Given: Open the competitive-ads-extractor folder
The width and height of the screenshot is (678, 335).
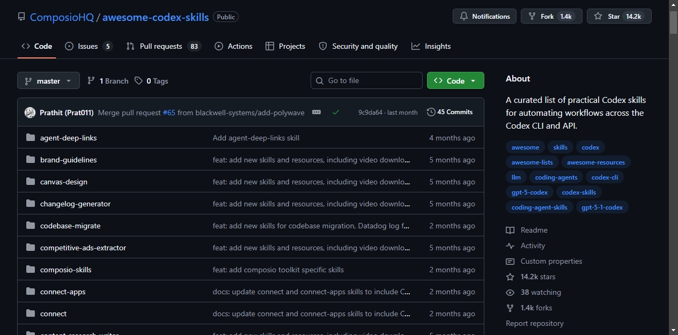Looking at the screenshot, I should 83,248.
